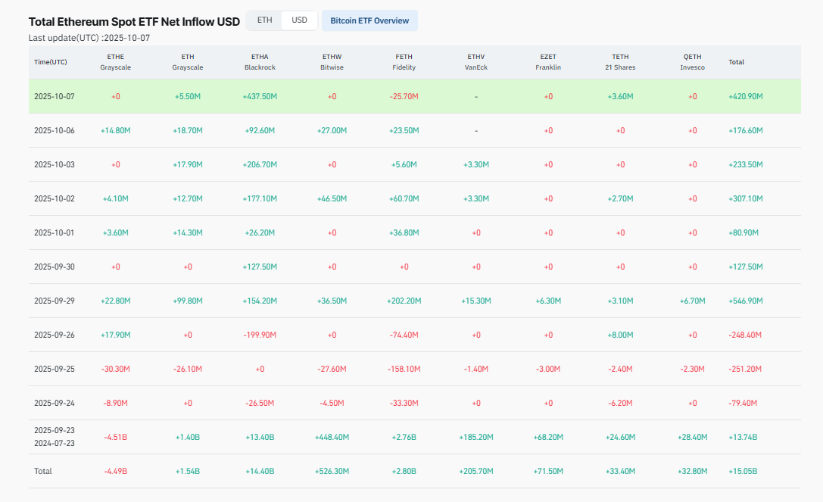Click the ETHA Blackrock column header
The height and width of the screenshot is (502, 823).
[x=260, y=61]
